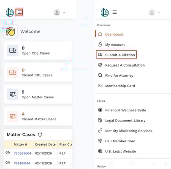This screenshot has width=171, height=169.
Task: Open matter number 743305164 link
Action: (x=22, y=163)
